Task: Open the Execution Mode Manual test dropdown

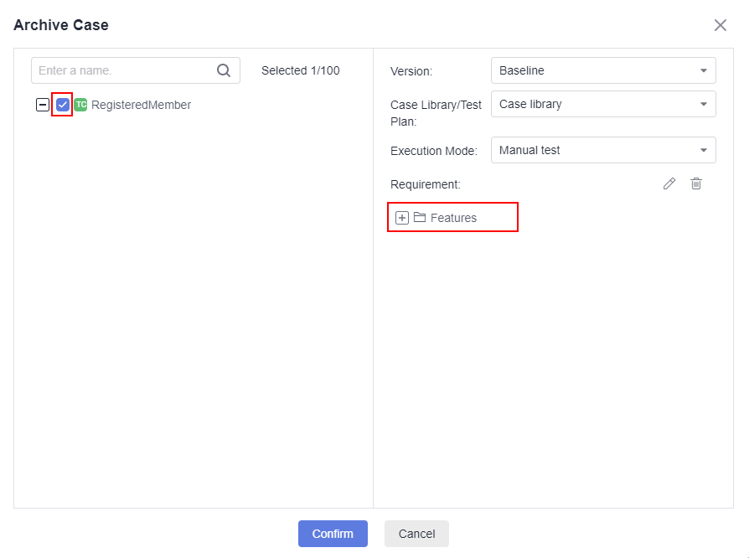Action: coord(603,150)
